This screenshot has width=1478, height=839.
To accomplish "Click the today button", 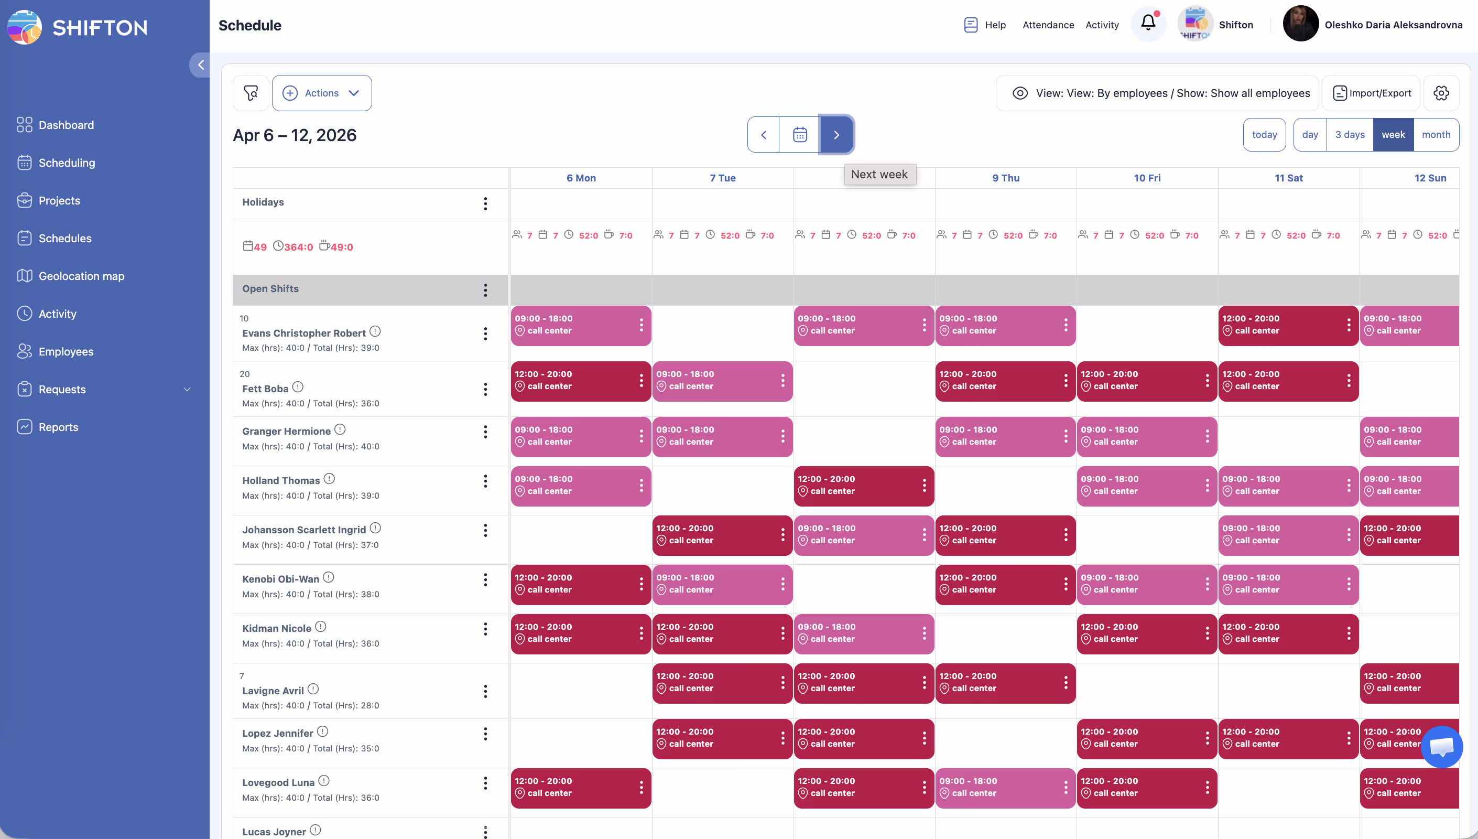I will [1264, 134].
